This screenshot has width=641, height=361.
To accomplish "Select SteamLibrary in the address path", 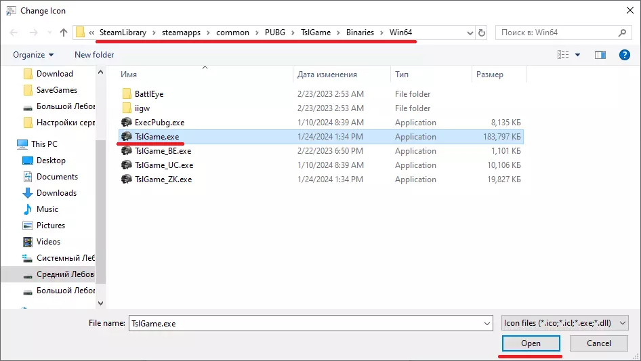I will coord(123,33).
